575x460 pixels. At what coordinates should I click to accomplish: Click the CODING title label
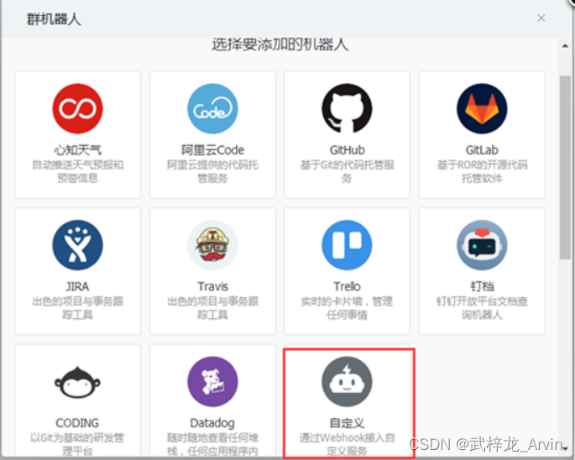pos(77,423)
